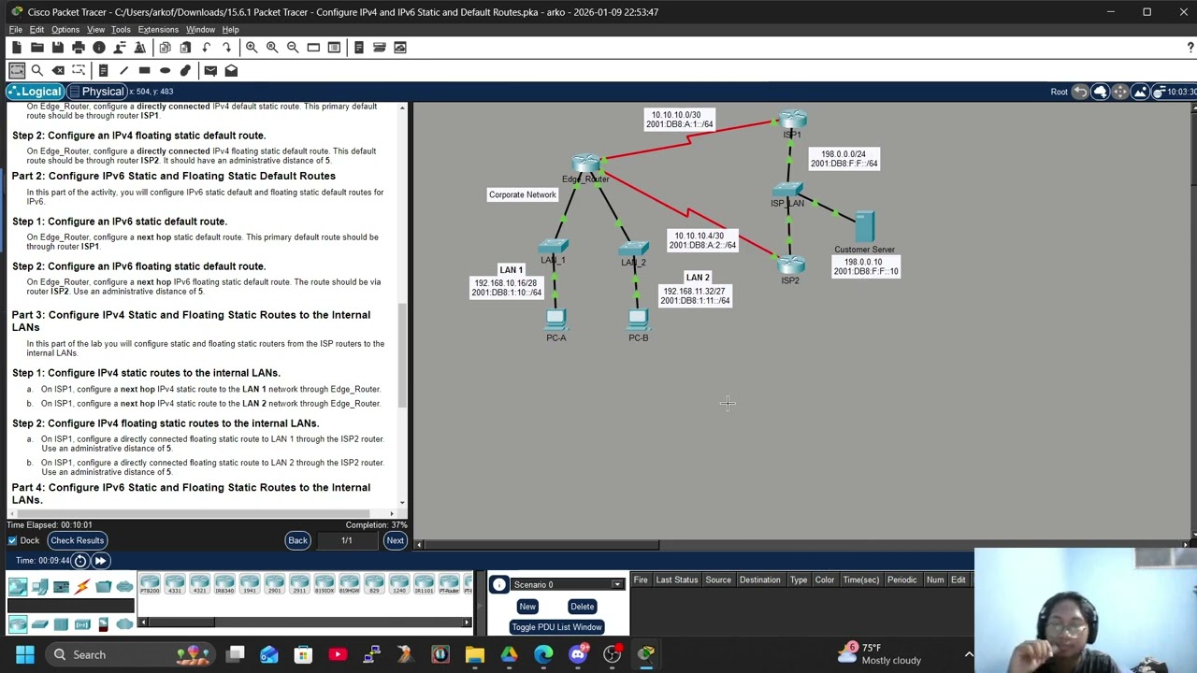
Task: Click the PDU scenario info icon
Action: point(499,585)
